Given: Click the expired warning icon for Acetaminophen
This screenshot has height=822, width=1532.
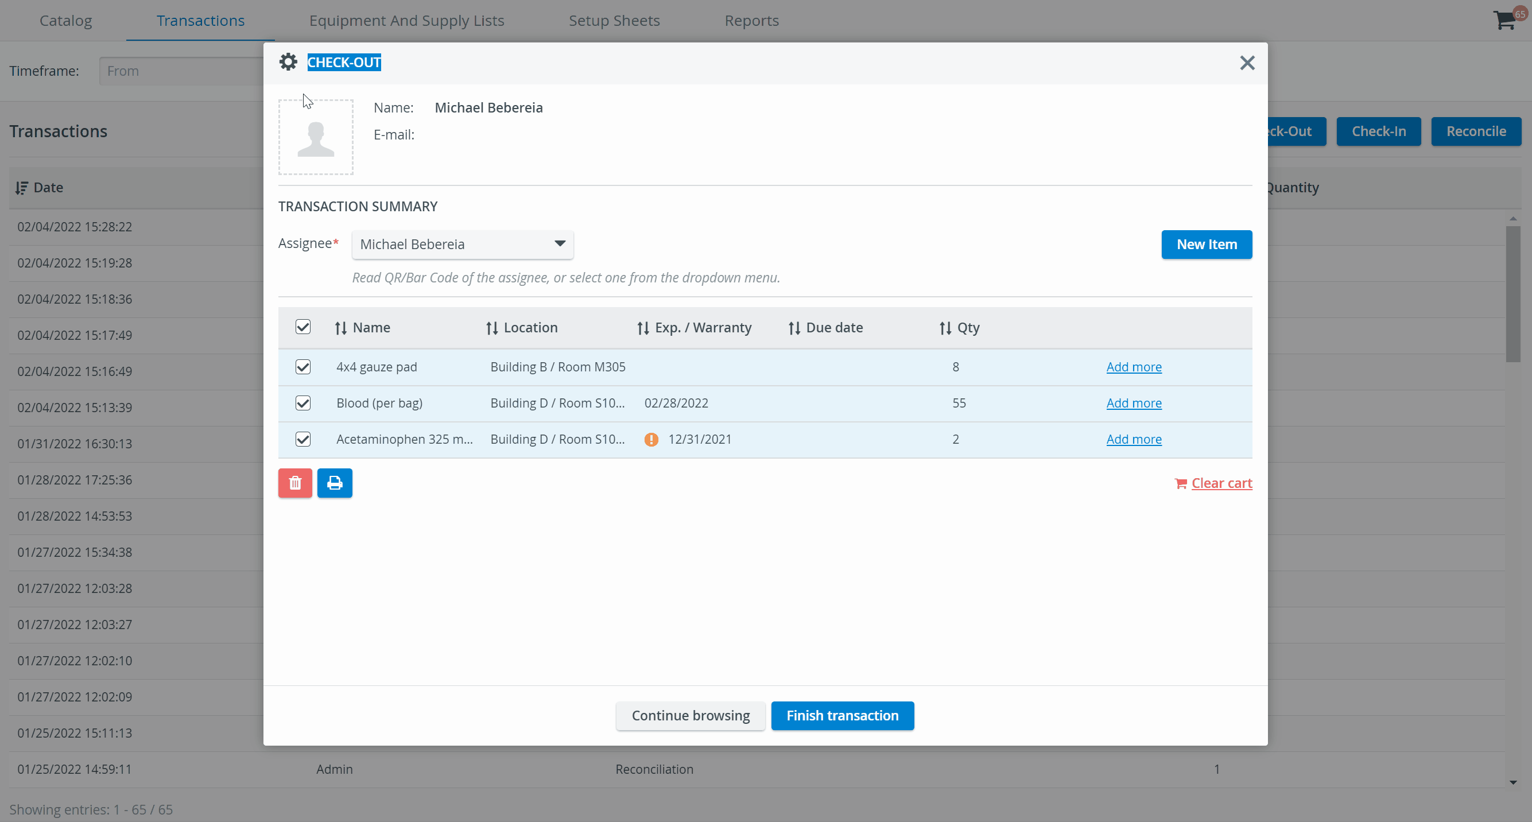Looking at the screenshot, I should [651, 440].
